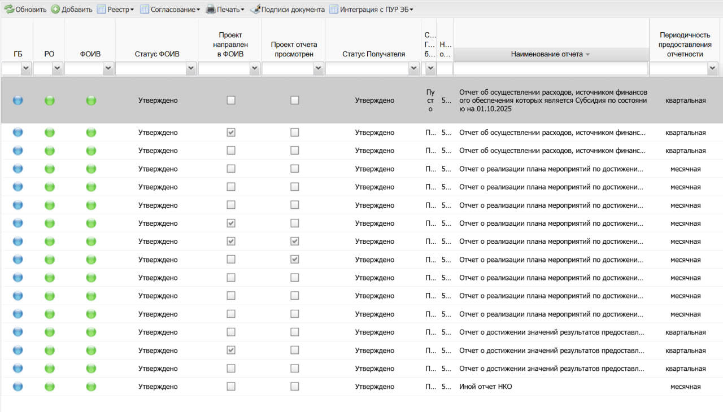The width and height of the screenshot is (723, 412).
Task: Click the Наименование отчета filter text field
Action: point(551,68)
